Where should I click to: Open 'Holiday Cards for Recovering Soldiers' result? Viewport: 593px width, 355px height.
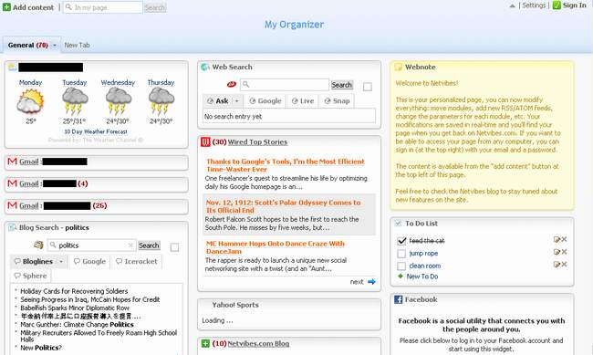tap(74, 291)
